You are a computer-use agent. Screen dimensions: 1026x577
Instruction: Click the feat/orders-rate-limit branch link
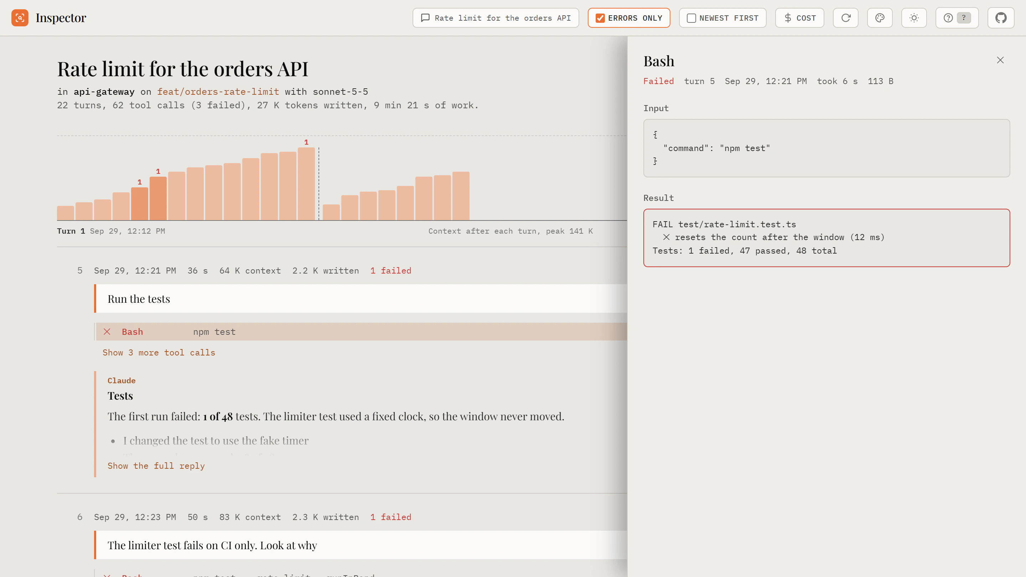tap(218, 92)
